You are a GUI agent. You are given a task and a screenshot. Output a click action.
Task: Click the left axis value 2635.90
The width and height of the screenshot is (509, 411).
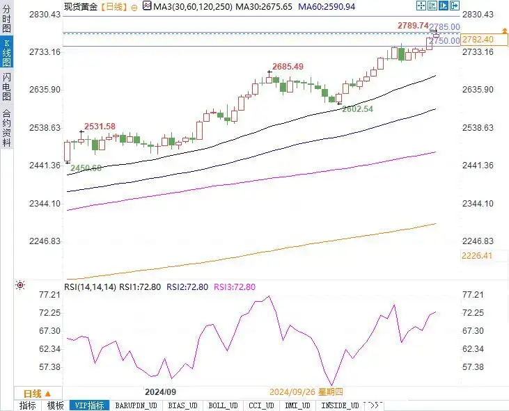(45, 90)
